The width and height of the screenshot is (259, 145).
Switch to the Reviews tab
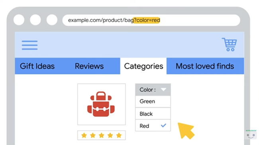click(x=89, y=66)
